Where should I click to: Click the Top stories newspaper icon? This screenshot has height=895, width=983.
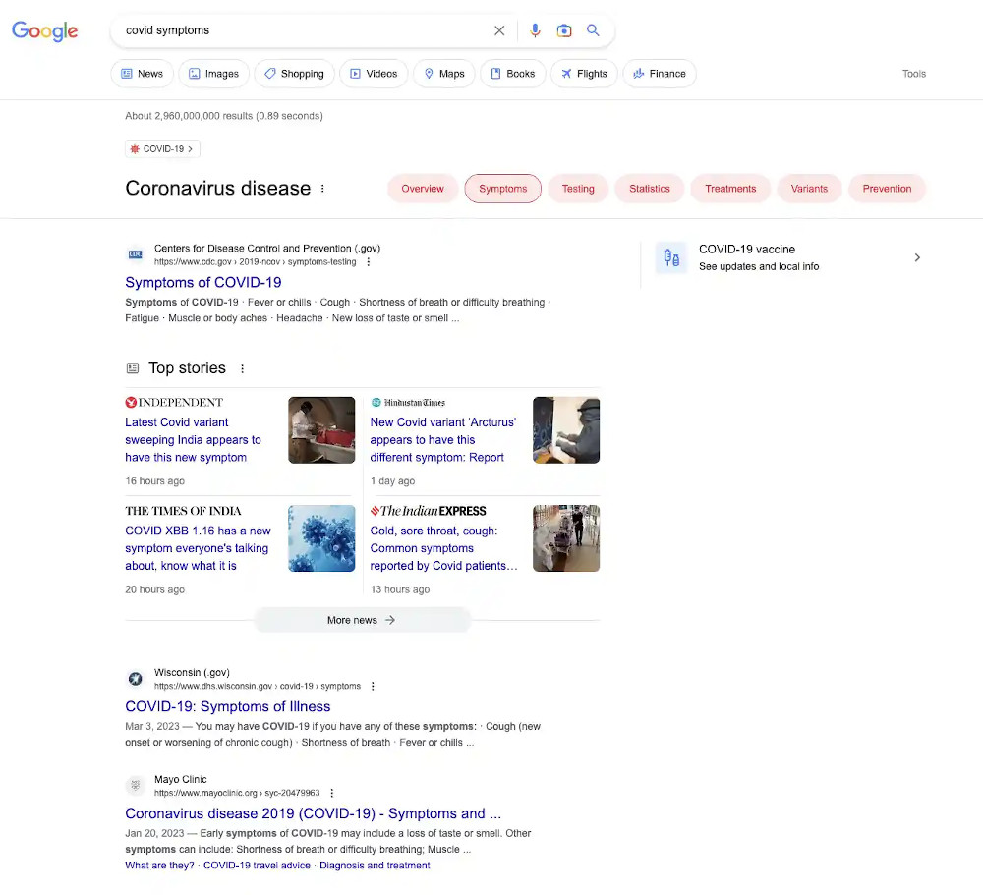tap(133, 367)
